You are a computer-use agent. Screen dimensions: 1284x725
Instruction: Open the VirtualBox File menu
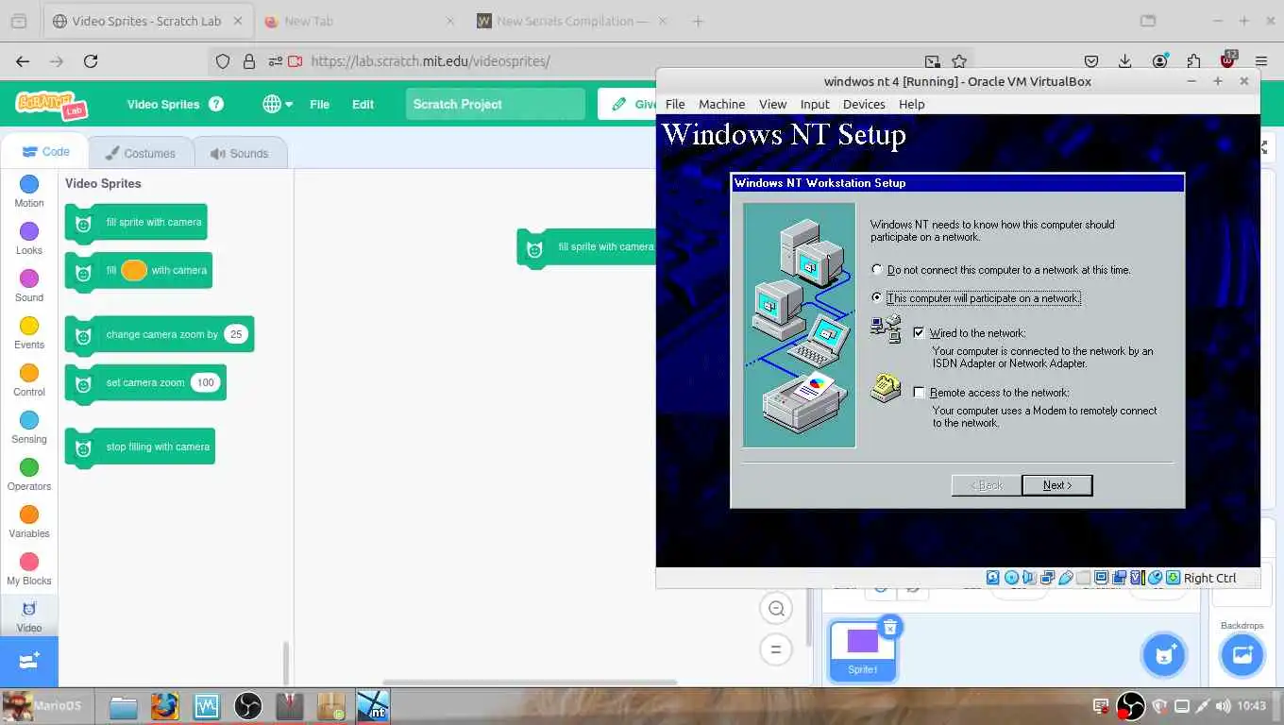pyautogui.click(x=675, y=104)
